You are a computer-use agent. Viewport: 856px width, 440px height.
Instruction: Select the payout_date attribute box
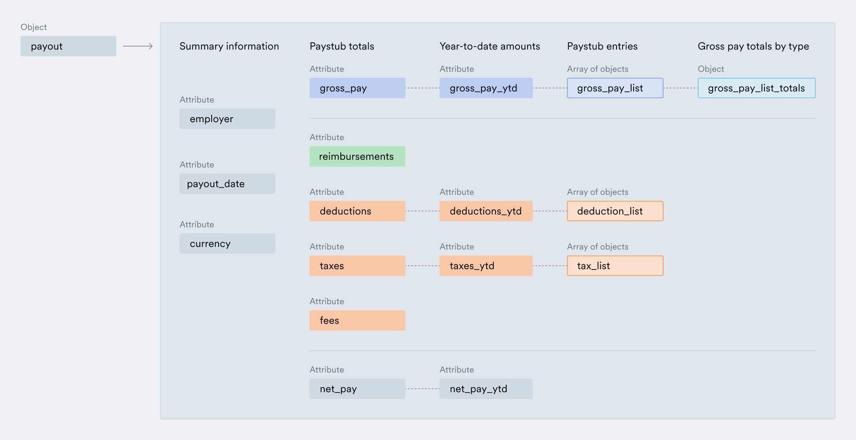(x=227, y=184)
